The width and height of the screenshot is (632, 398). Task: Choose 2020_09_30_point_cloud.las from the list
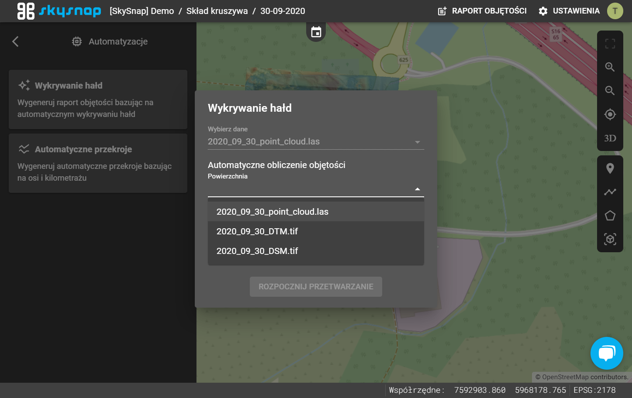316,212
